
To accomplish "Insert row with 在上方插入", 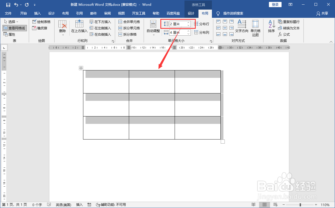I will (79, 26).
